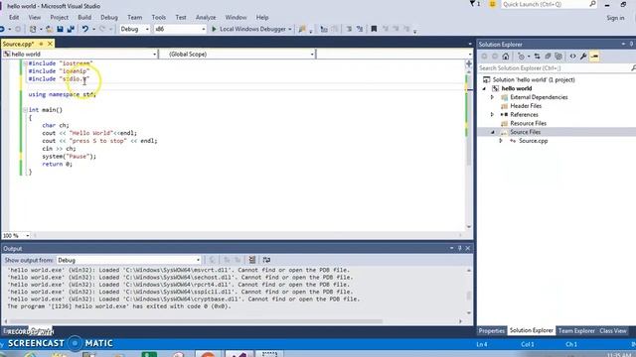Click the Open File toolbar icon
The image size is (636, 357).
point(49,29)
